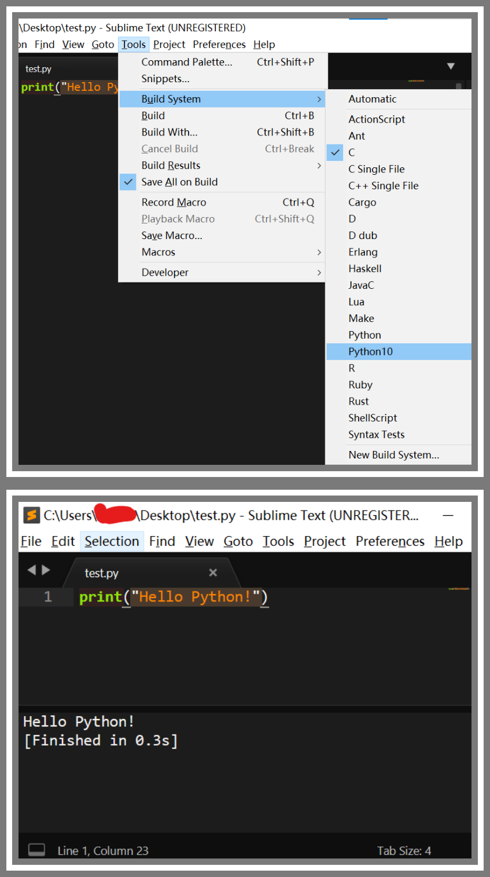Screen dimensions: 490x877
Task: Open the Find menu in lower window
Action: (x=162, y=541)
